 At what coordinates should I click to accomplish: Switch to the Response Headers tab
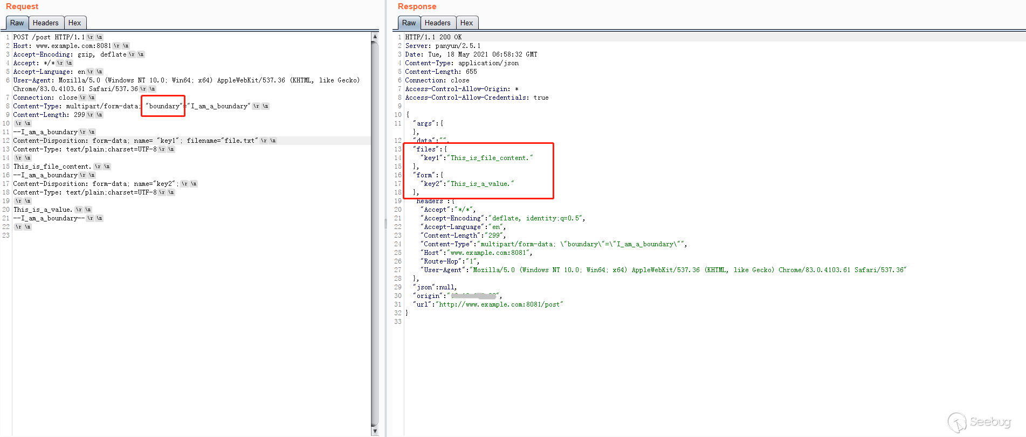coord(437,23)
